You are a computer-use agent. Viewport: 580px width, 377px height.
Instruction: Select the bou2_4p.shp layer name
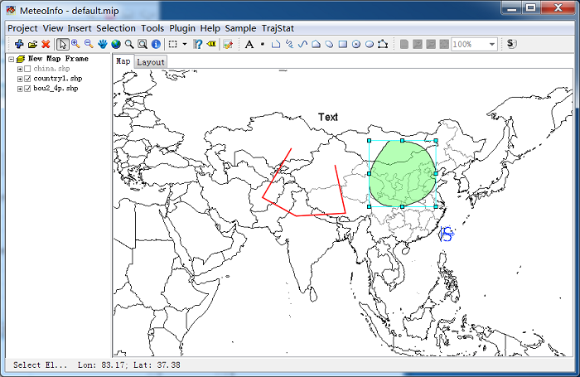click(x=56, y=89)
